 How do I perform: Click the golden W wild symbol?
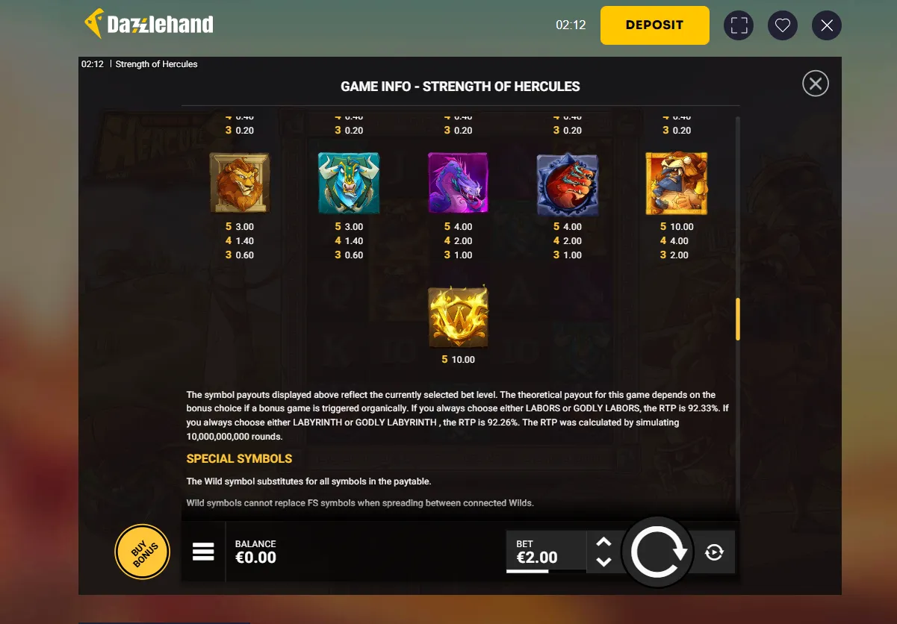[458, 316]
